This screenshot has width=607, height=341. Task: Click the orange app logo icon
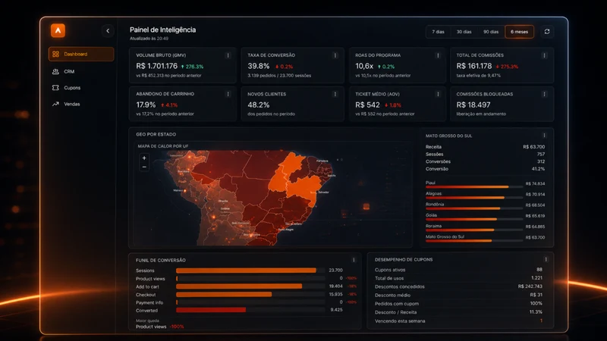[x=58, y=30]
